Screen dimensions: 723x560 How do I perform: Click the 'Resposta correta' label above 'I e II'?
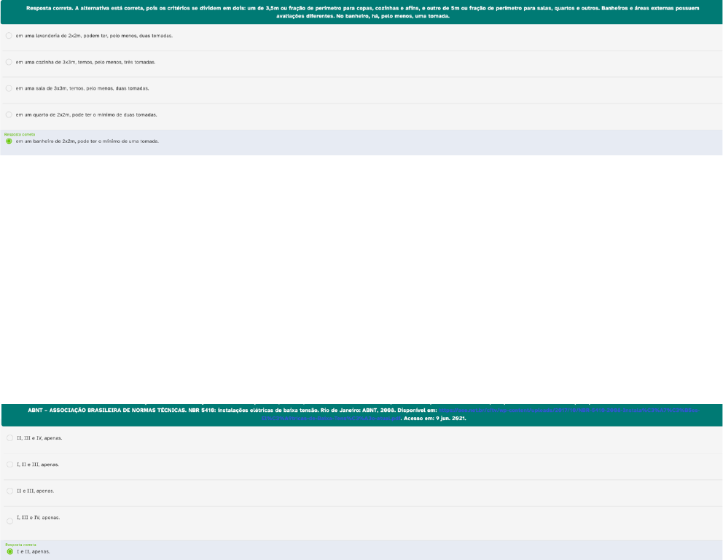click(x=20, y=545)
